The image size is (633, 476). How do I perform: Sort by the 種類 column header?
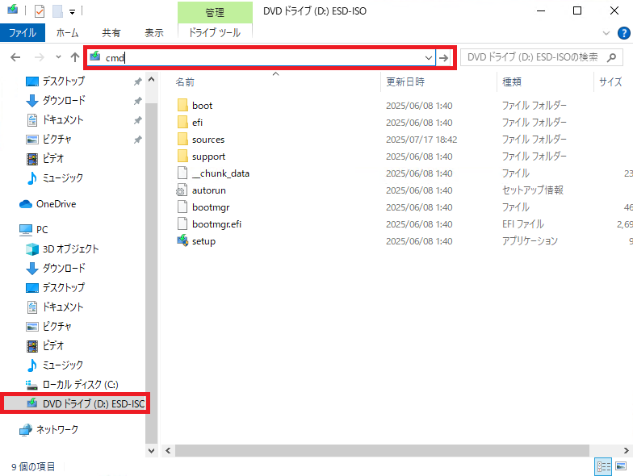coord(512,82)
